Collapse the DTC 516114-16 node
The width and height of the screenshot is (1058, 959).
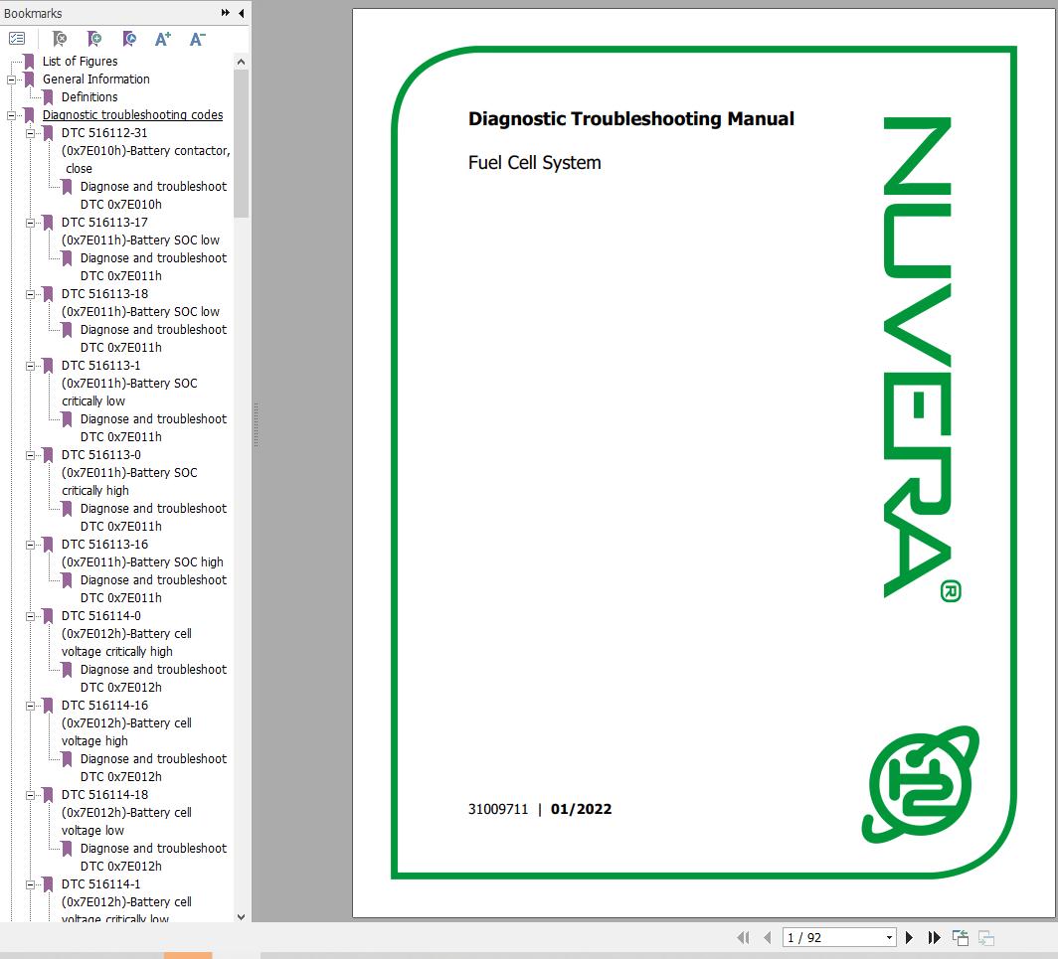coord(30,706)
